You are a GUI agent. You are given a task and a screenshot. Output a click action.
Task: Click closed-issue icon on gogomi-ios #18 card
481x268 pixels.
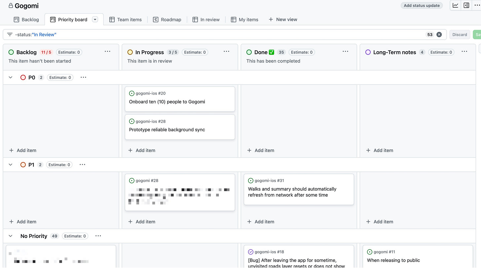251,252
